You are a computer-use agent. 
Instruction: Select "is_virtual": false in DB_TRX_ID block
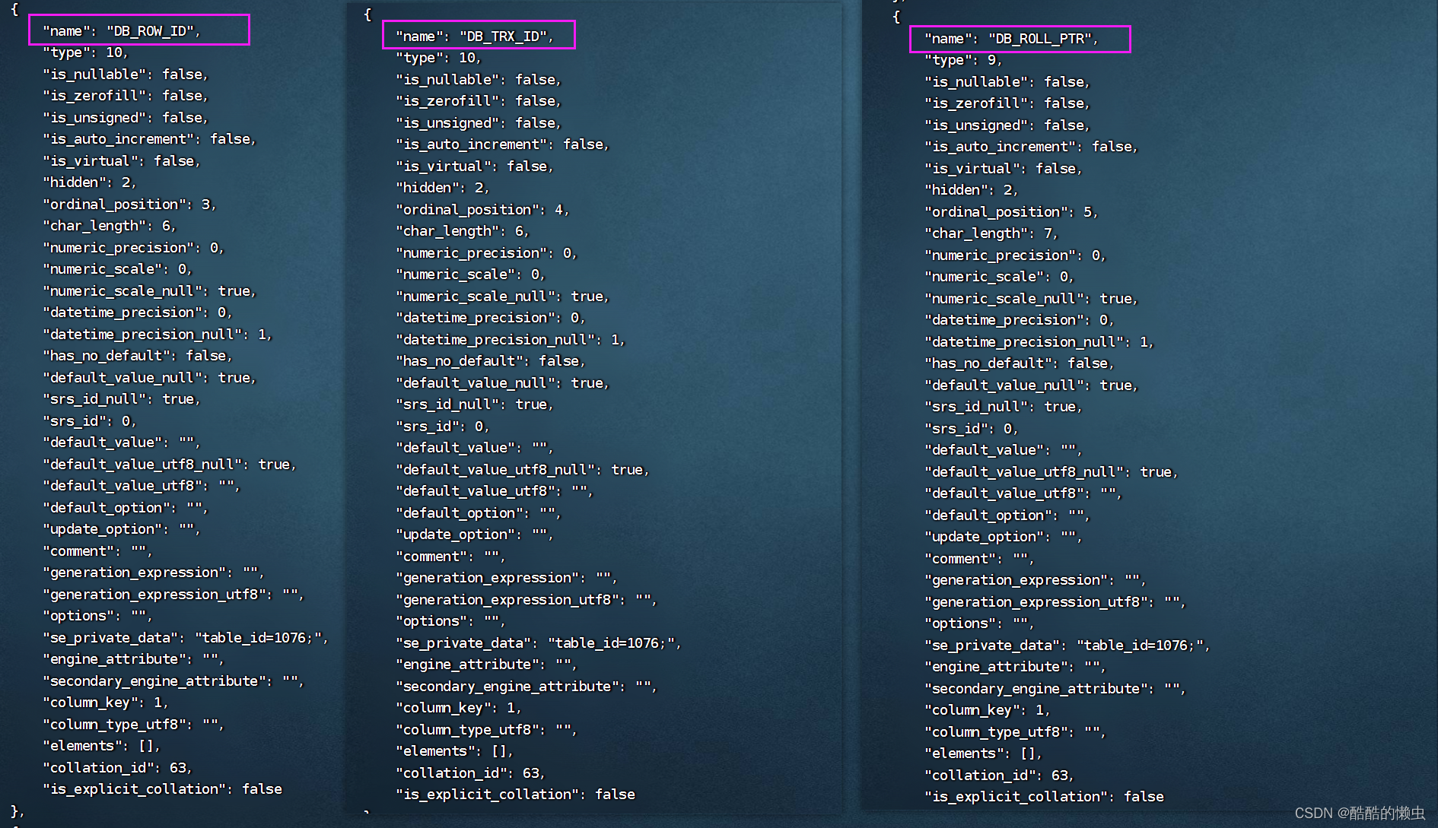[x=475, y=167]
